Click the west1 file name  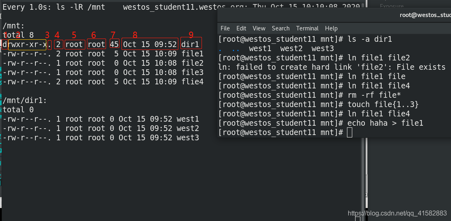(188, 119)
